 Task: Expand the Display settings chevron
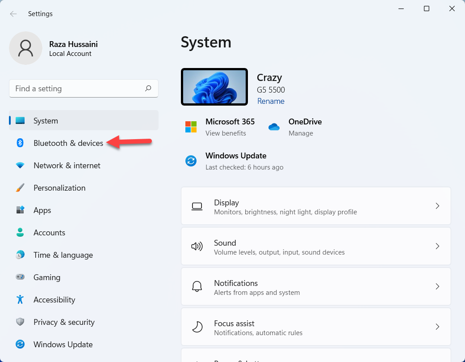[x=437, y=206]
